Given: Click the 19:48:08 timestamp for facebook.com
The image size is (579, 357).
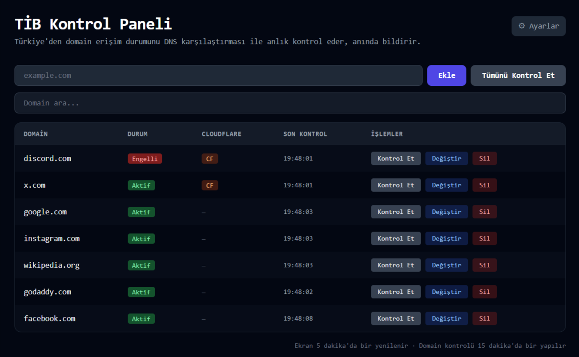Looking at the screenshot, I should (x=298, y=319).
